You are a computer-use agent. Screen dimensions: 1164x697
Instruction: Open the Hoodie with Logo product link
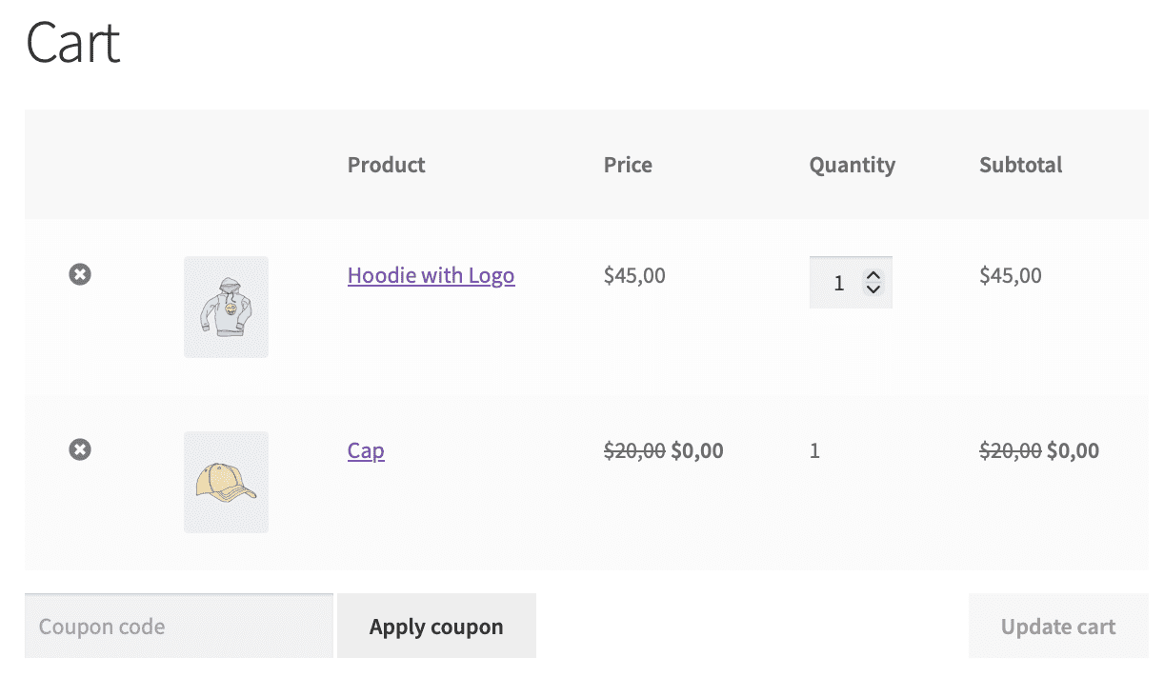pyautogui.click(x=431, y=275)
